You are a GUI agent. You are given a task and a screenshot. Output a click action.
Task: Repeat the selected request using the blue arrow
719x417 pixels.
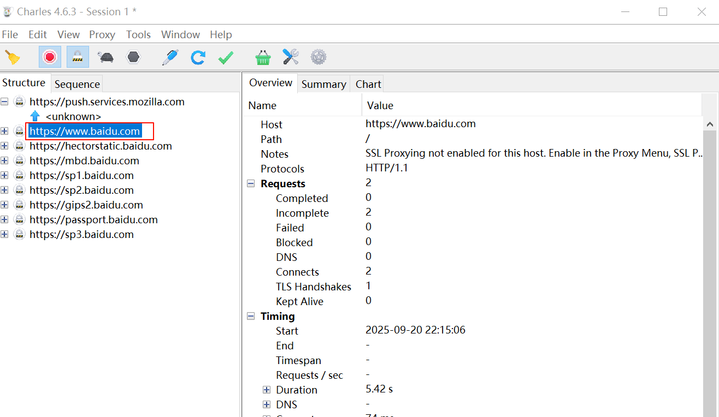coord(198,57)
